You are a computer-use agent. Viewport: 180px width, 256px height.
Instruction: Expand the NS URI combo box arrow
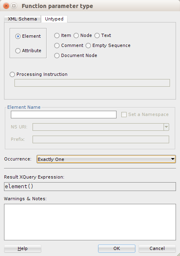click(x=166, y=127)
